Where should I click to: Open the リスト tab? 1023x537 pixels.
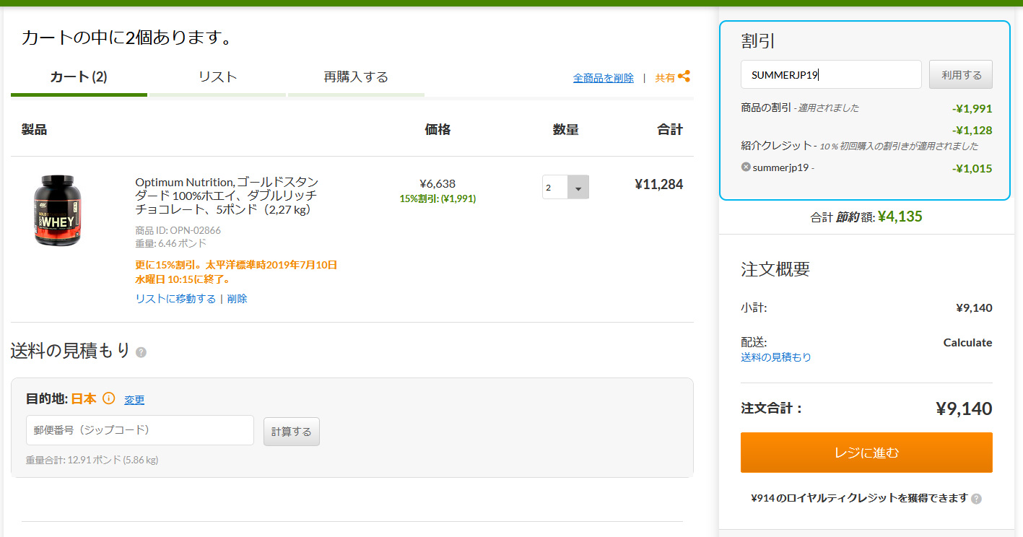click(x=217, y=77)
